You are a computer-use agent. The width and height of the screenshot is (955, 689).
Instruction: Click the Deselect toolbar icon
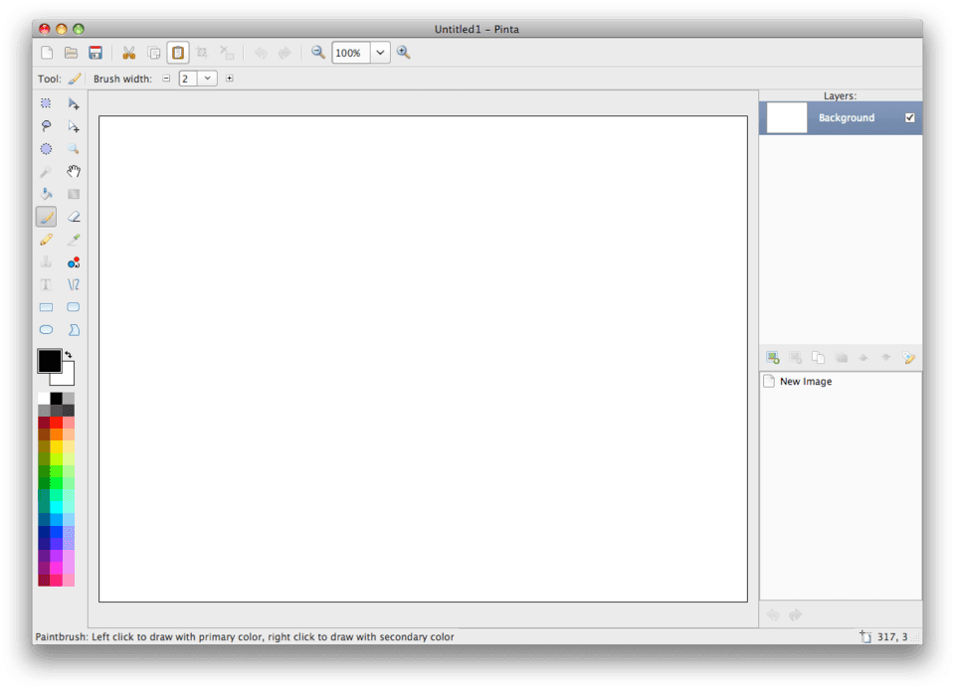(x=227, y=53)
